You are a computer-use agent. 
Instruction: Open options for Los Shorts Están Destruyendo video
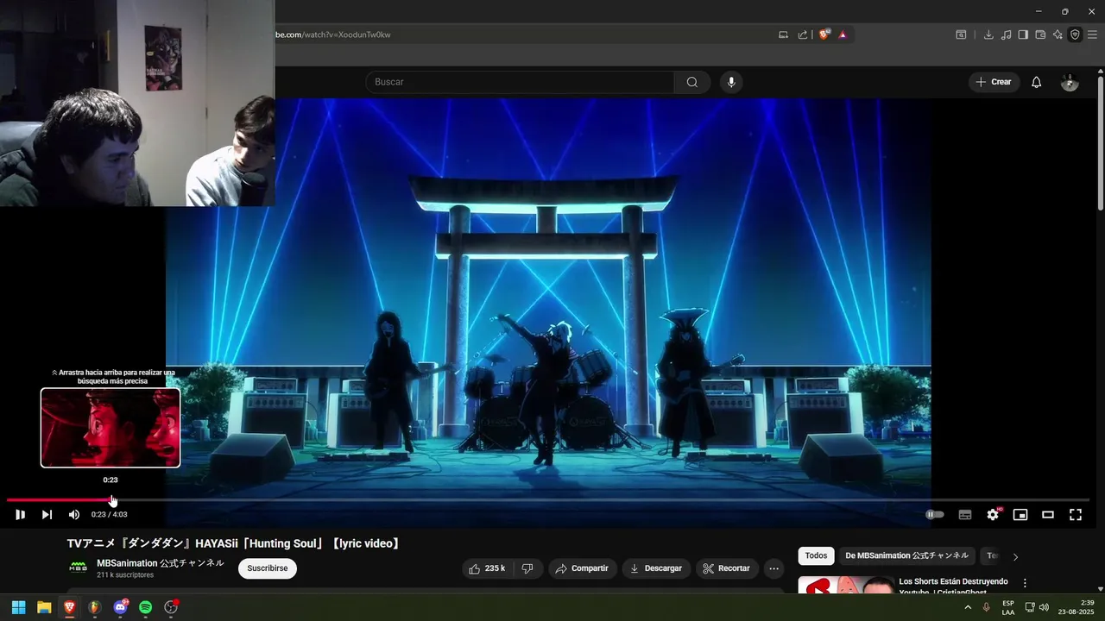pos(1025,583)
